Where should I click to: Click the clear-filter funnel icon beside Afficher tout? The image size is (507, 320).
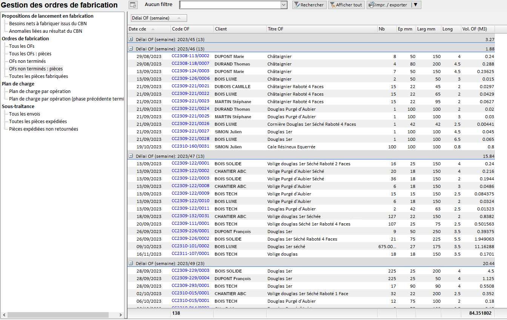tap(333, 5)
